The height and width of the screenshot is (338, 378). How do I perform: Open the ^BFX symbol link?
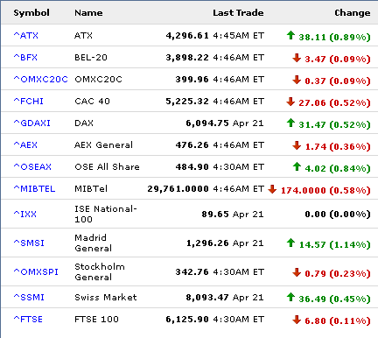(x=25, y=57)
